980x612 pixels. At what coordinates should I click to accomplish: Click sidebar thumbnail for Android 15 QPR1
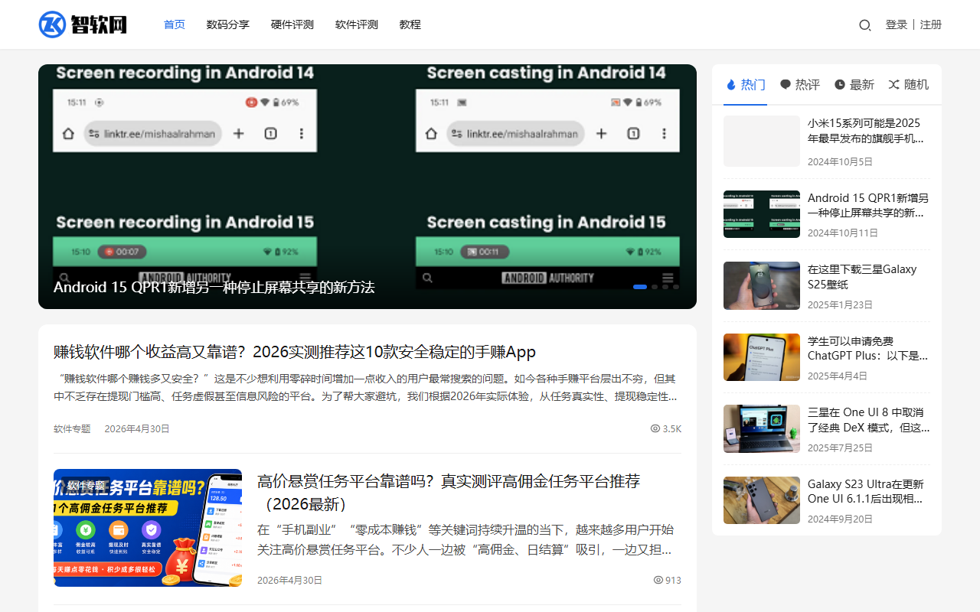pos(762,214)
